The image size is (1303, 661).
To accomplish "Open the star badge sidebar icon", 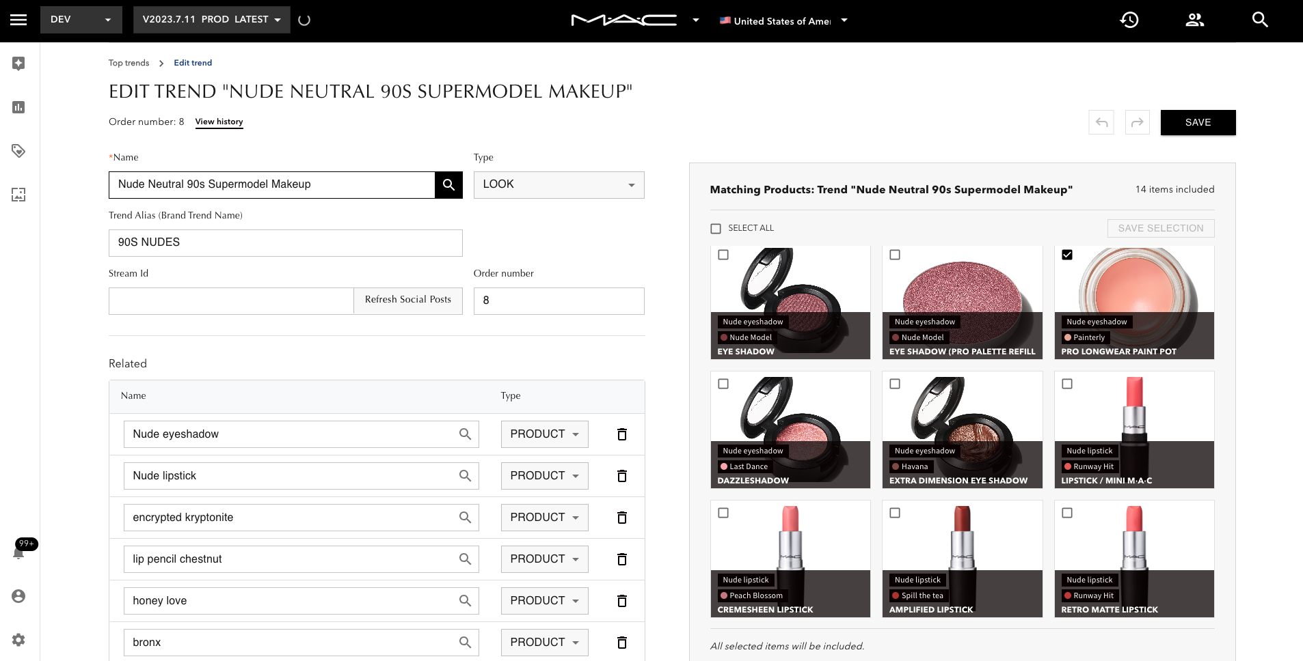I will tap(18, 64).
